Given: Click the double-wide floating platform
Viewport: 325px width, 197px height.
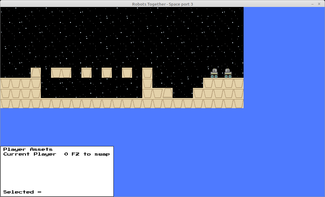Looking at the screenshot, I should tap(61, 73).
